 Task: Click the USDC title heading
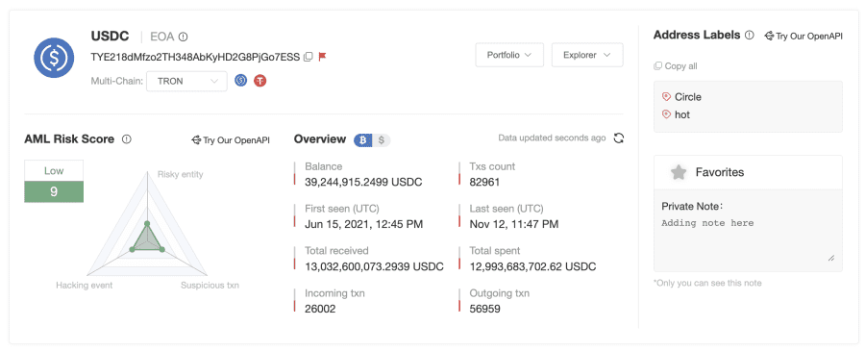(110, 37)
